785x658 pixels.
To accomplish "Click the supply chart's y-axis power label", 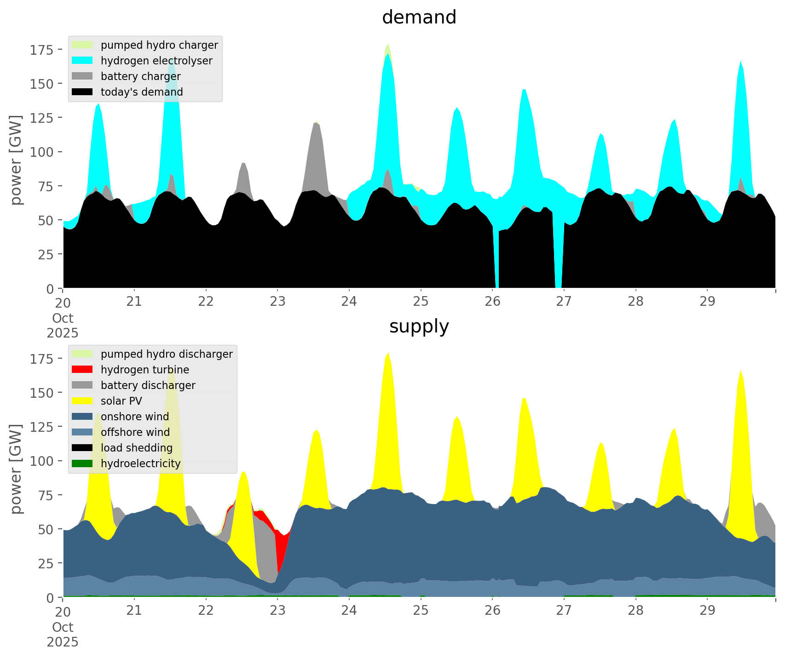I will tap(16, 469).
